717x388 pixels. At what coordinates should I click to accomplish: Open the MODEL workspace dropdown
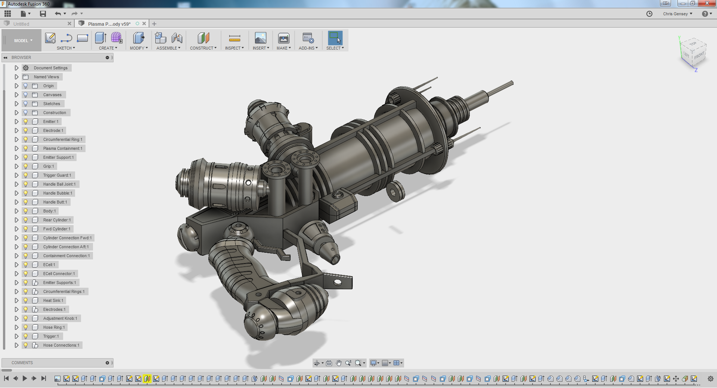(x=23, y=41)
